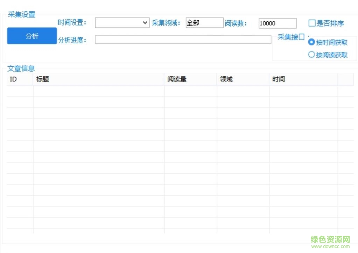Select the 按时间获取 radio button

[x=311, y=42]
